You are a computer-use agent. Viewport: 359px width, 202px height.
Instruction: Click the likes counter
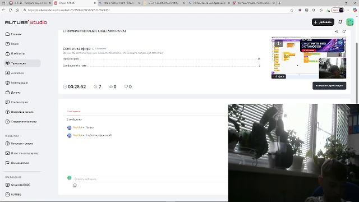(x=113, y=86)
